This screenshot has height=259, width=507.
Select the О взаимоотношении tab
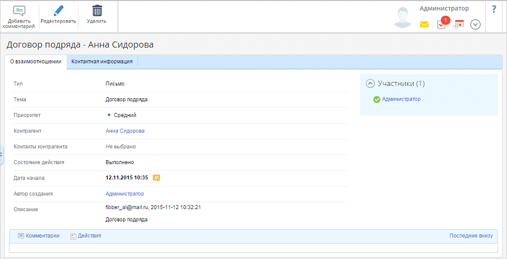35,62
